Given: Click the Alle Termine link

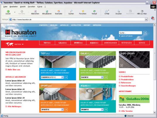Looking at the screenshot, I should point(127,111).
